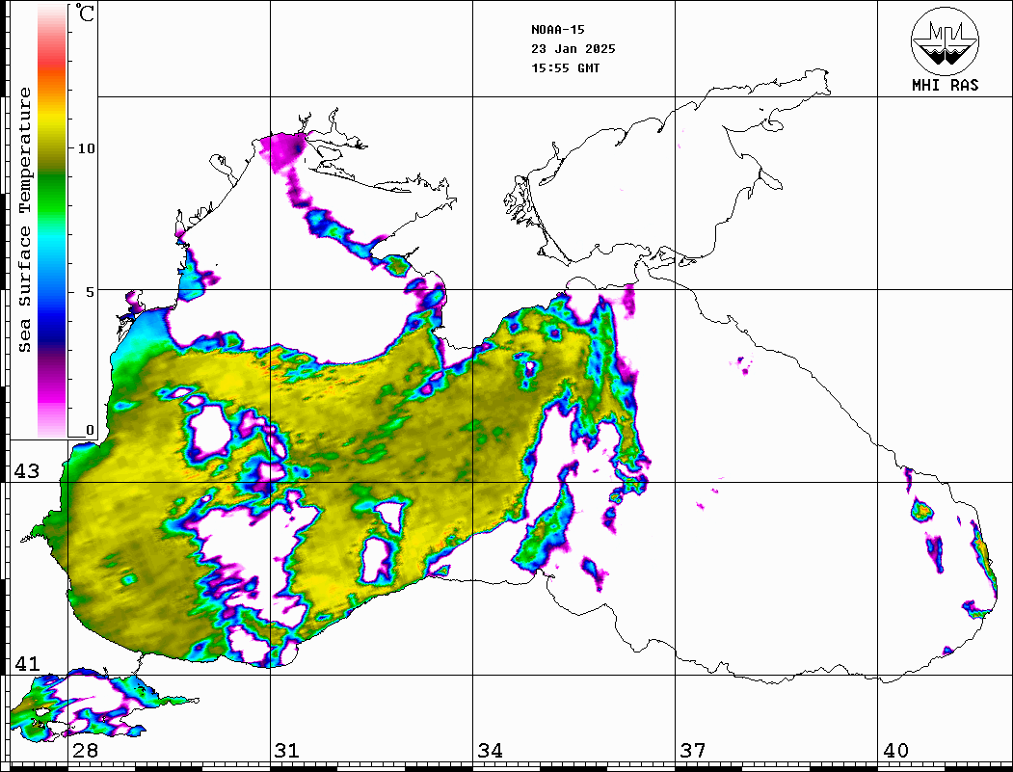
Task: Click the time 15:55 GMT
Action: (565, 68)
